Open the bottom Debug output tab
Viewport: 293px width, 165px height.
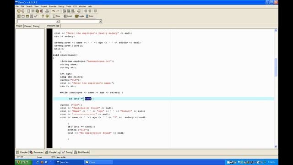(x=67, y=152)
